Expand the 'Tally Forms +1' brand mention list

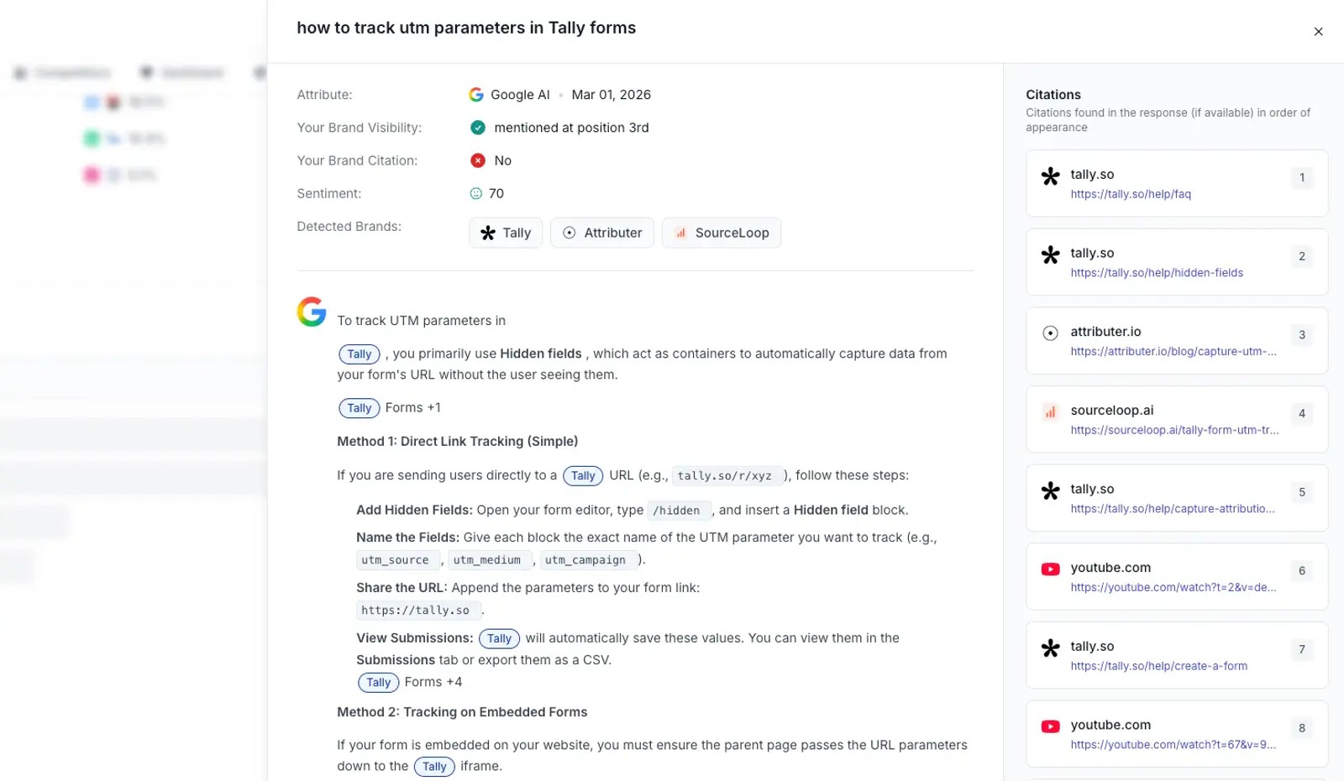click(413, 407)
